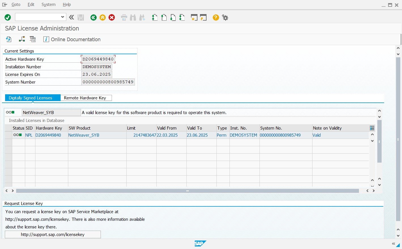Click the yellow Exit icon
Screen dimensions: 402x249
click(x=103, y=18)
